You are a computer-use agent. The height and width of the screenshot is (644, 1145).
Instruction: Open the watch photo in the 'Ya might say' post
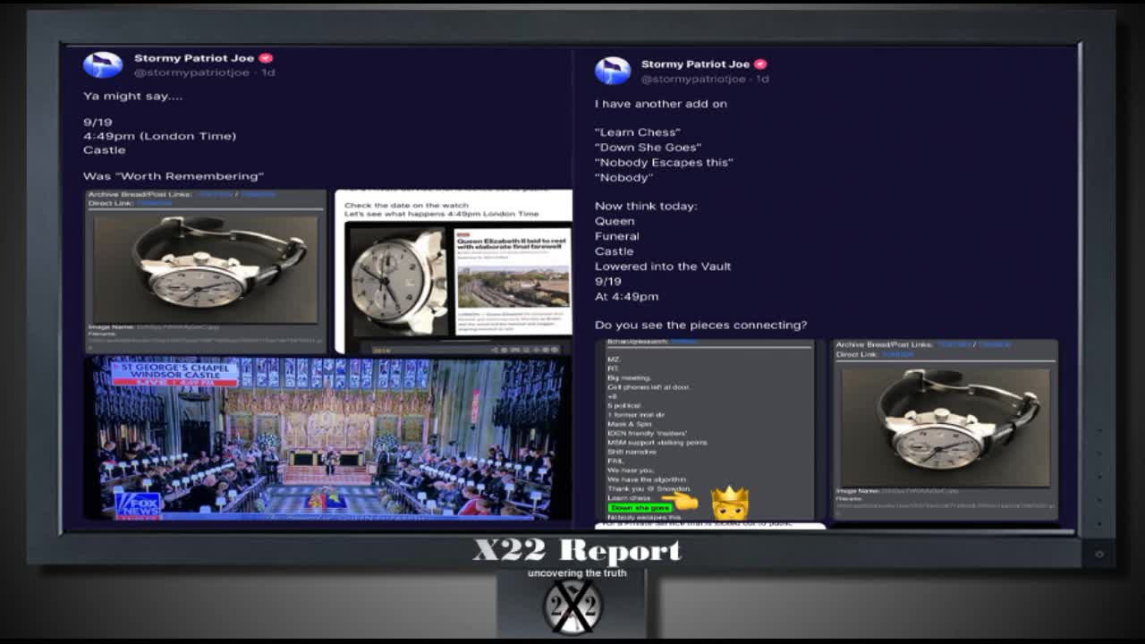(205, 269)
